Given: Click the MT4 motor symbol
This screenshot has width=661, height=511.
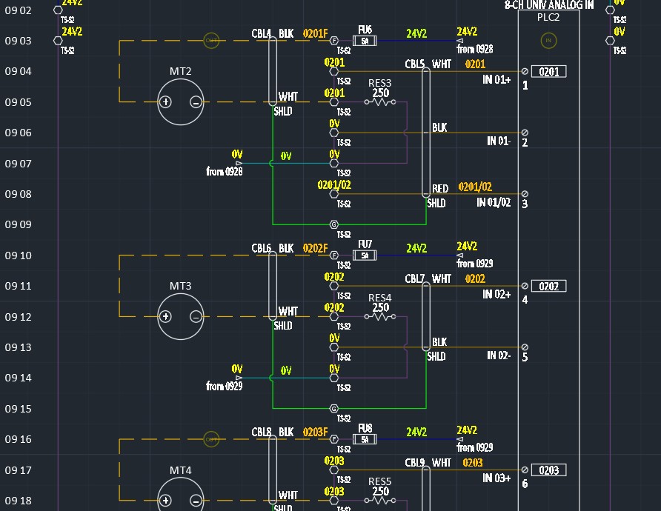Looking at the screenshot, I should (x=179, y=499).
